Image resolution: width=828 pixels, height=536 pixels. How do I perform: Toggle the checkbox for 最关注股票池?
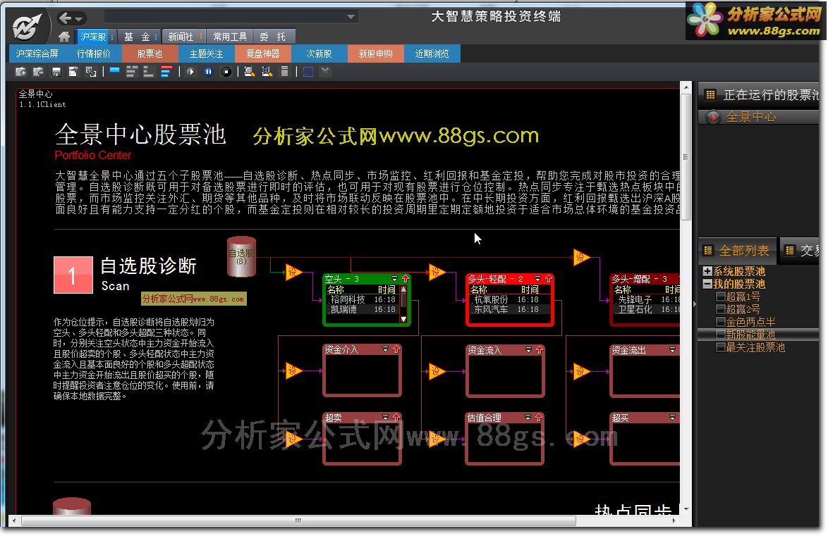click(720, 347)
